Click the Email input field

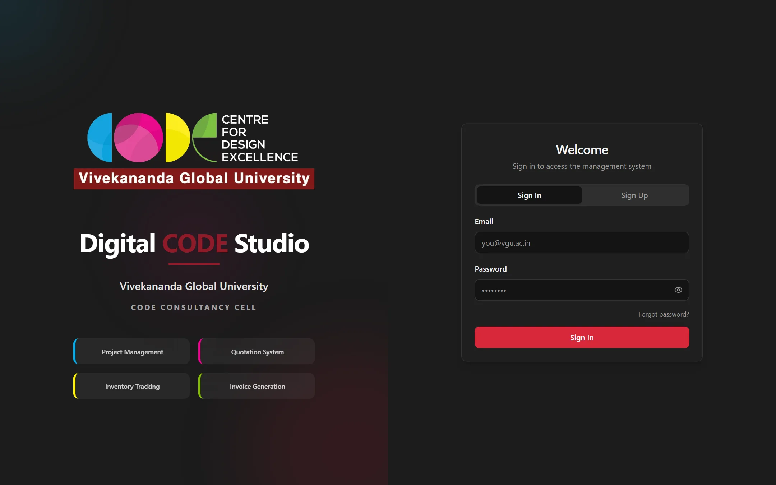tap(582, 242)
